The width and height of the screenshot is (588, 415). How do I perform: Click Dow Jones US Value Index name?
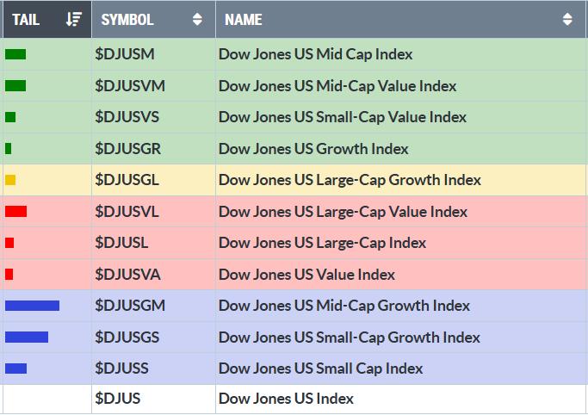click(306, 275)
